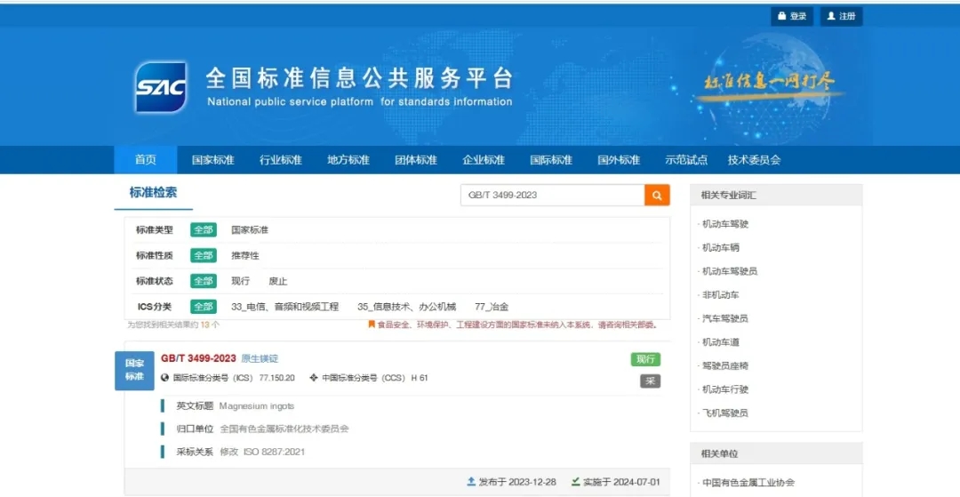Click the lock icon beside 登录

(x=782, y=16)
